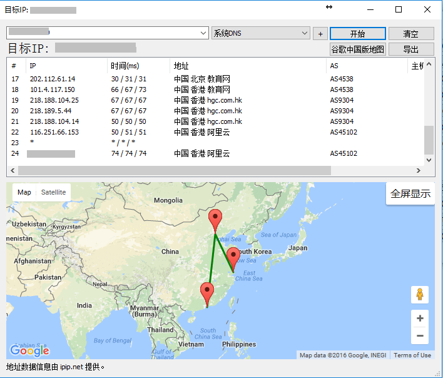Close the window

pyautogui.click(x=427, y=9)
